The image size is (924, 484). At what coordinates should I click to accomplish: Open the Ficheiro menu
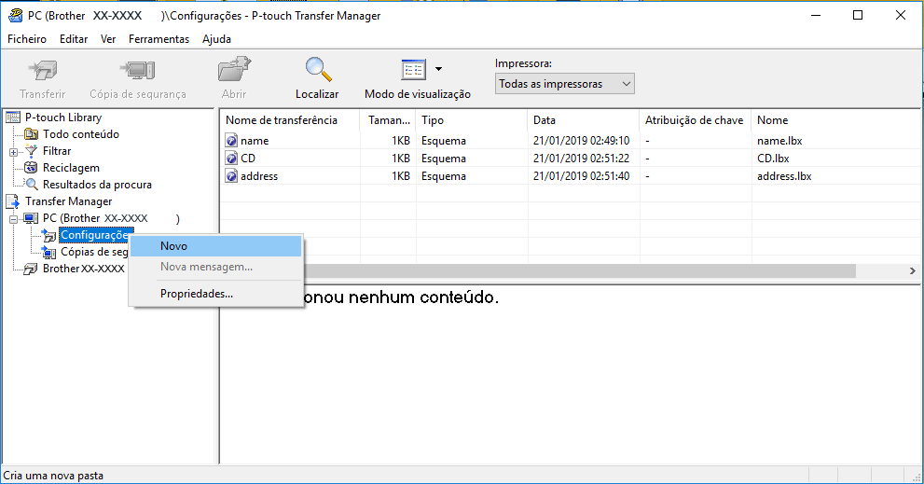[27, 39]
